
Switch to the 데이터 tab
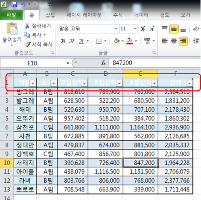(141, 15)
